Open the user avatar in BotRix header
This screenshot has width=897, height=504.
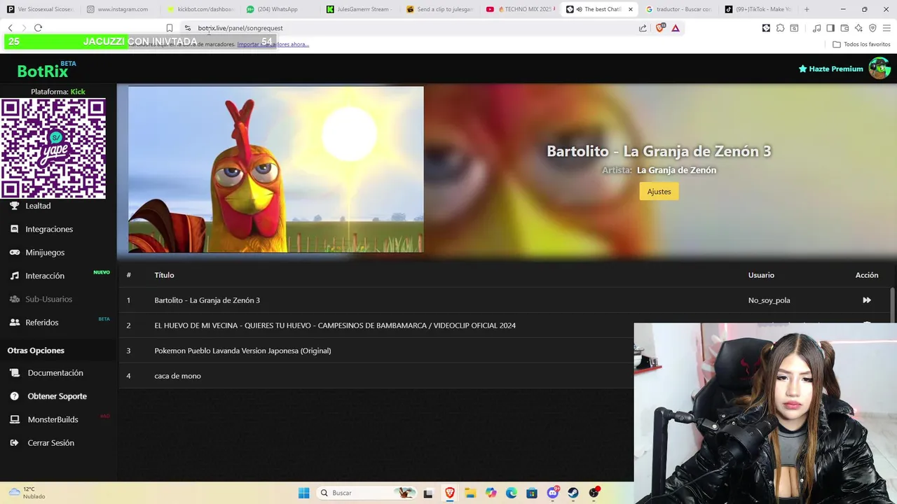point(879,68)
